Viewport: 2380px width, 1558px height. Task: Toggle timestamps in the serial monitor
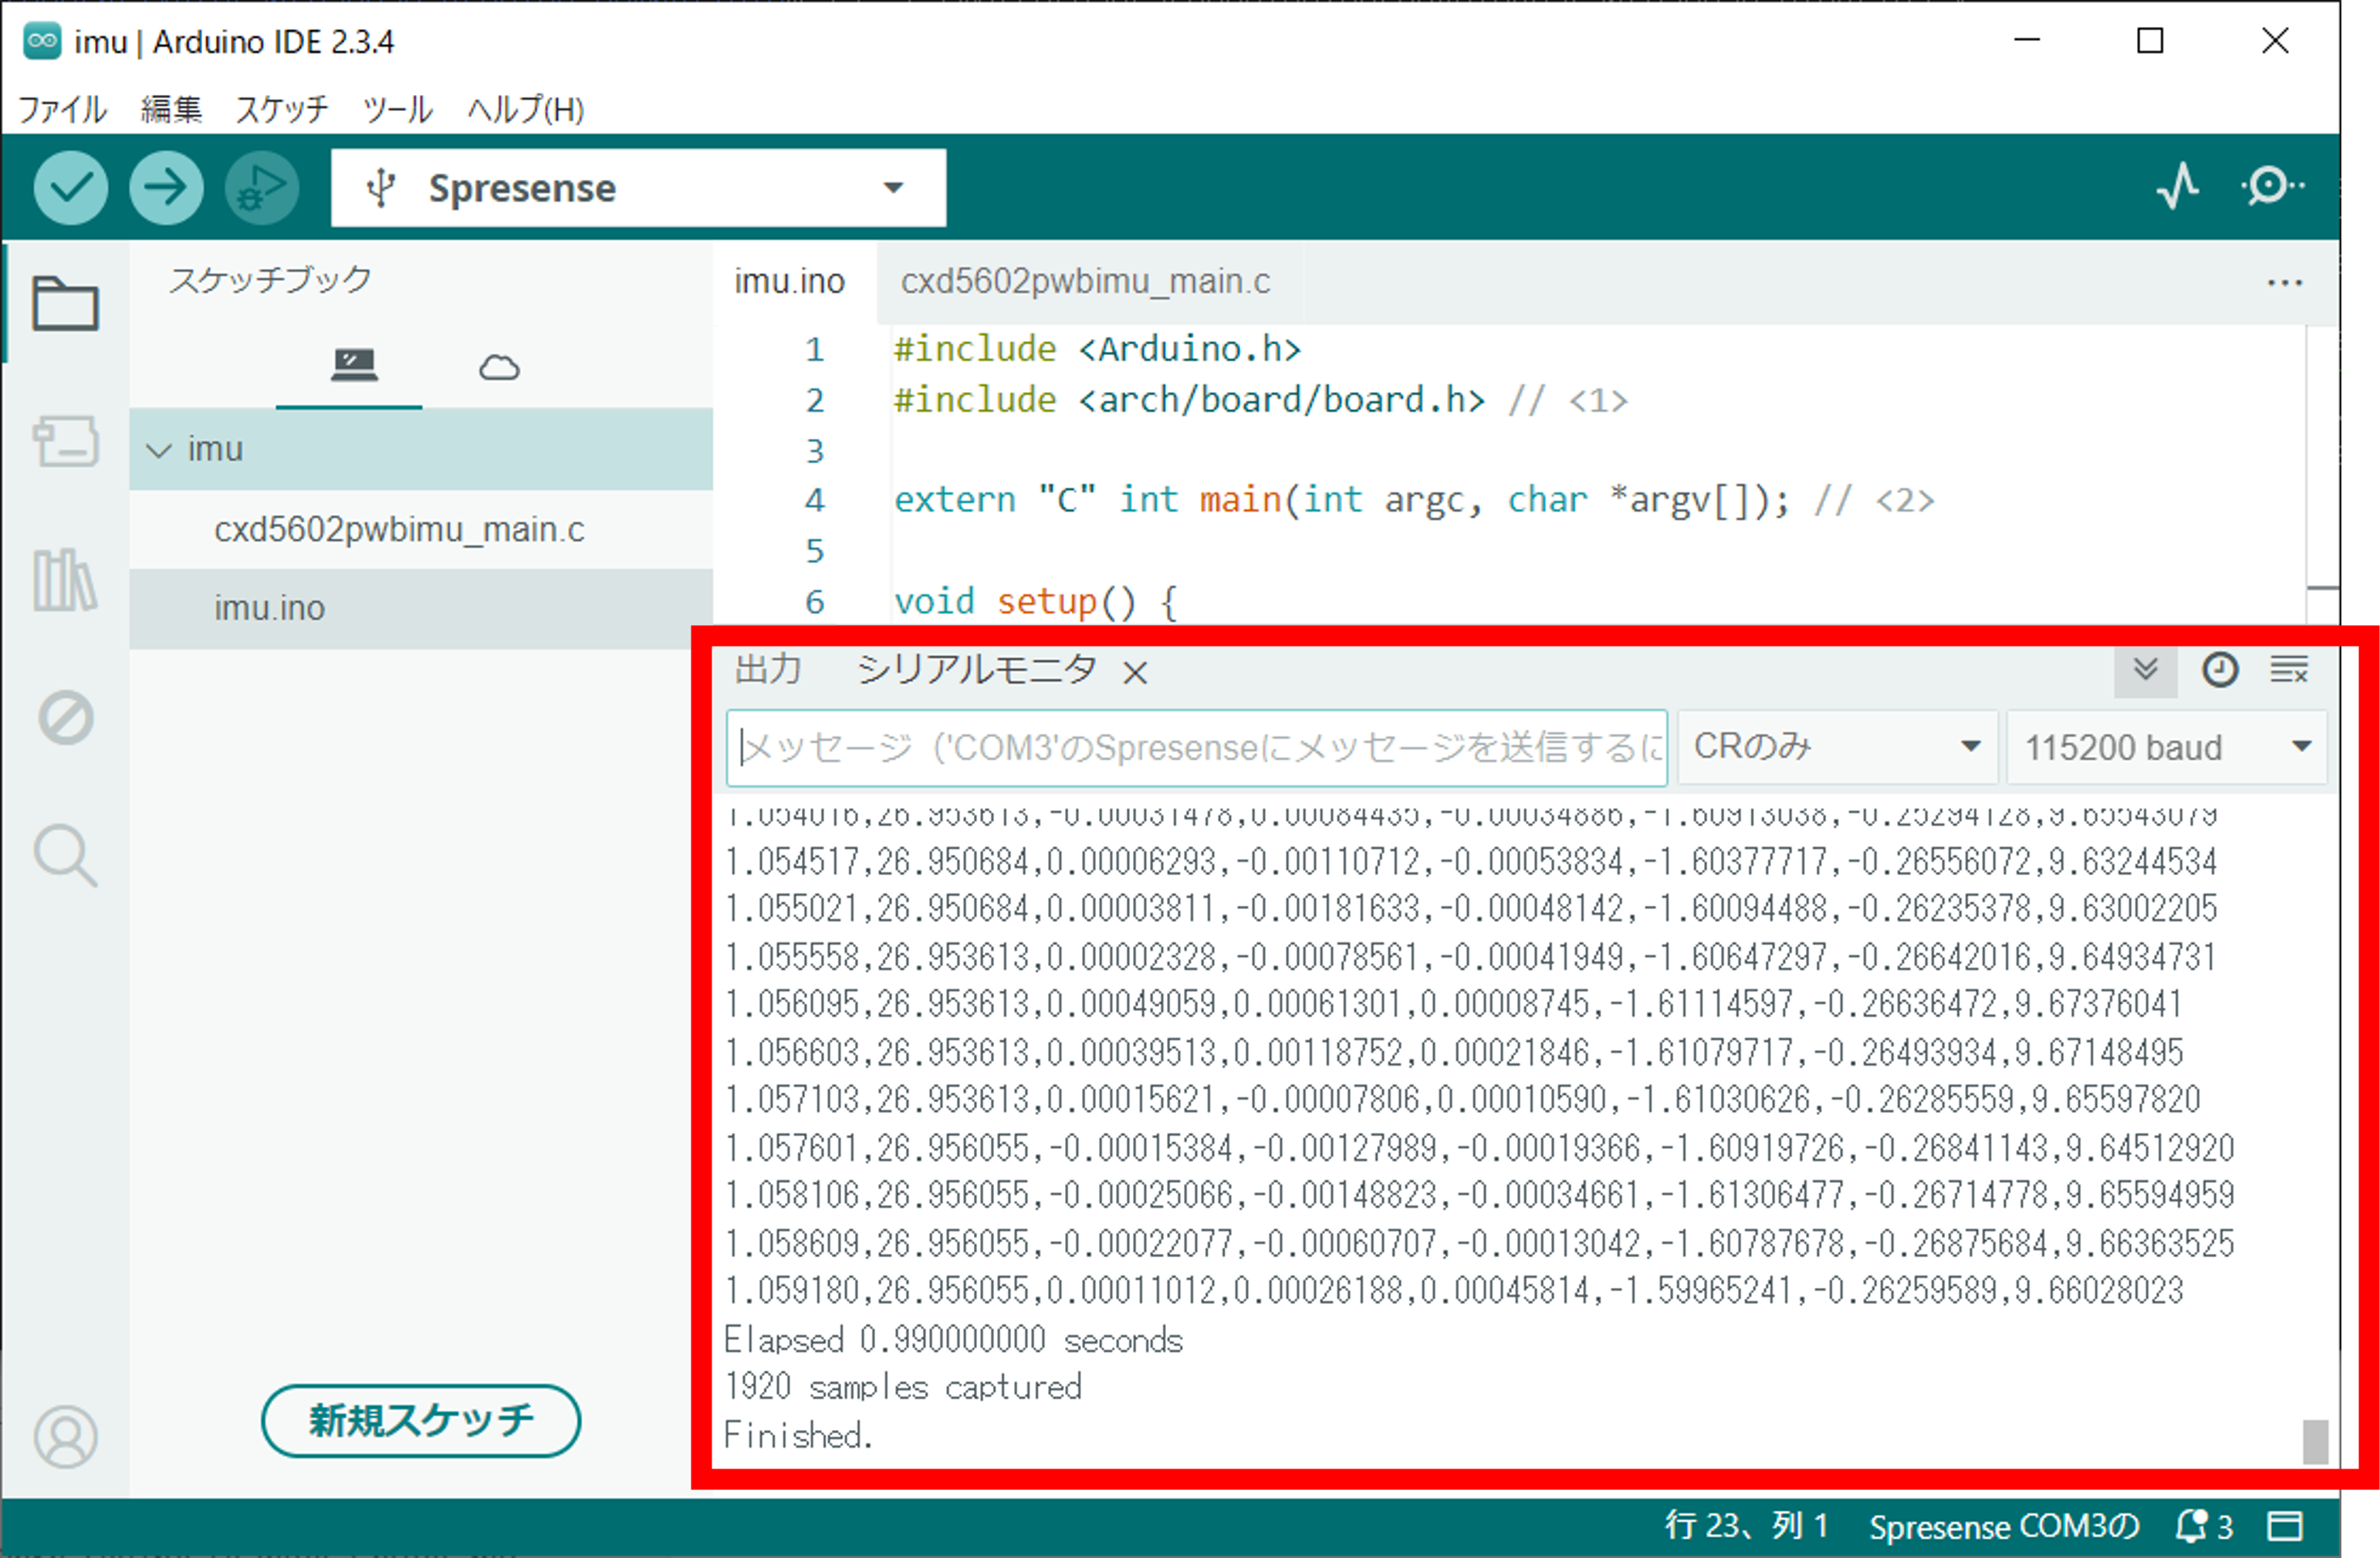(x=2220, y=670)
